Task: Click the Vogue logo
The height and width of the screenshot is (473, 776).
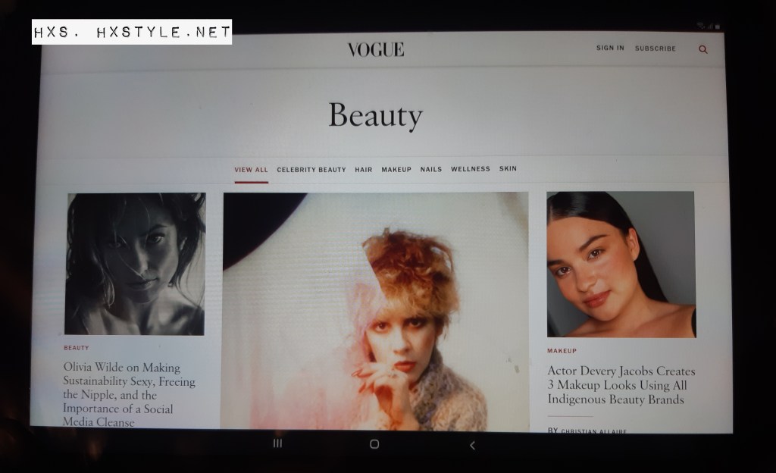Action: (376, 50)
